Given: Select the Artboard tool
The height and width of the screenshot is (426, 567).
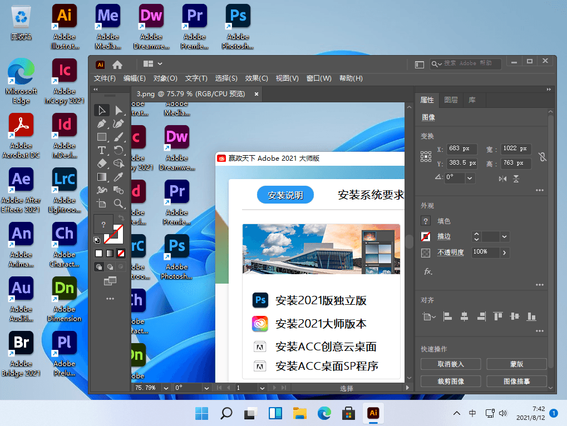Looking at the screenshot, I should pyautogui.click(x=102, y=204).
